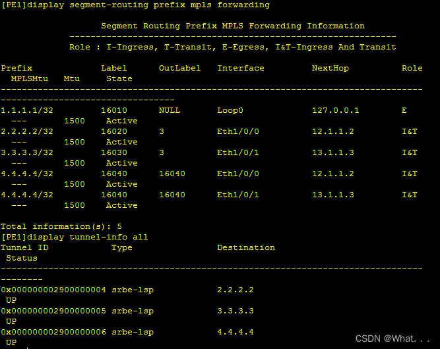This screenshot has height=349, width=440.
Task: Click the prefix 3.3.3.3/32
Action: (x=27, y=152)
